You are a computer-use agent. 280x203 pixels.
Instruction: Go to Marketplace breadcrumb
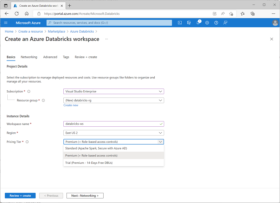point(56,31)
